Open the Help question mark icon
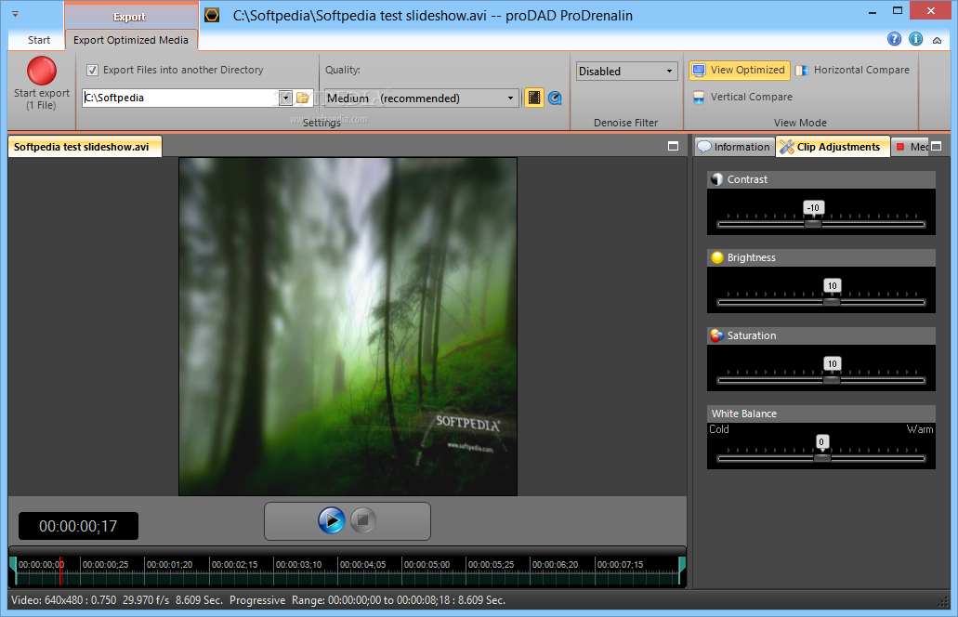This screenshot has height=617, width=958. [894, 39]
